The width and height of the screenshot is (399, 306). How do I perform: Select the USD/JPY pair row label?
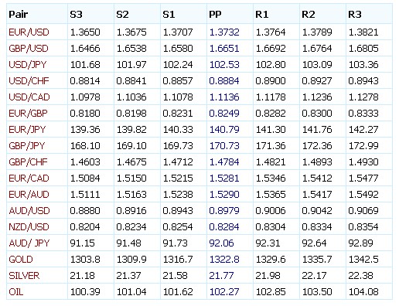[28, 64]
